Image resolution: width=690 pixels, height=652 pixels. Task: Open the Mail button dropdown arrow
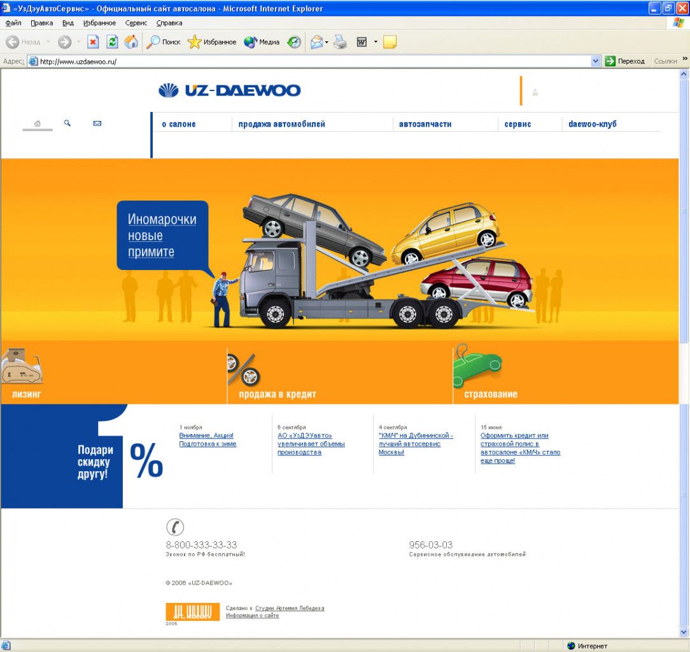click(x=327, y=42)
